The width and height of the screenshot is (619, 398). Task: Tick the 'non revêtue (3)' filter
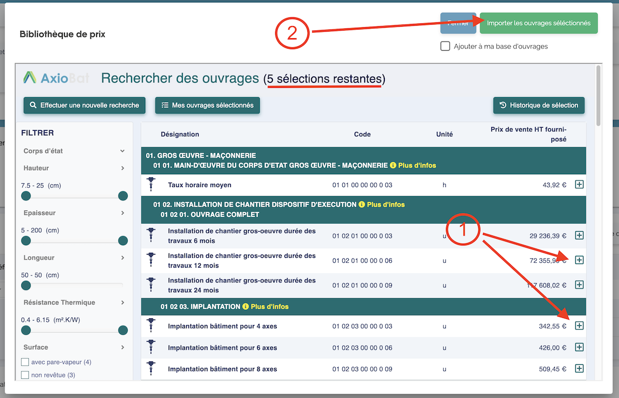tap(25, 375)
